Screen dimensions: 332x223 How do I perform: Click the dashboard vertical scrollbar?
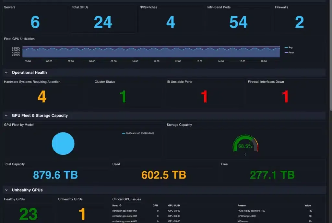[x=331, y=55]
